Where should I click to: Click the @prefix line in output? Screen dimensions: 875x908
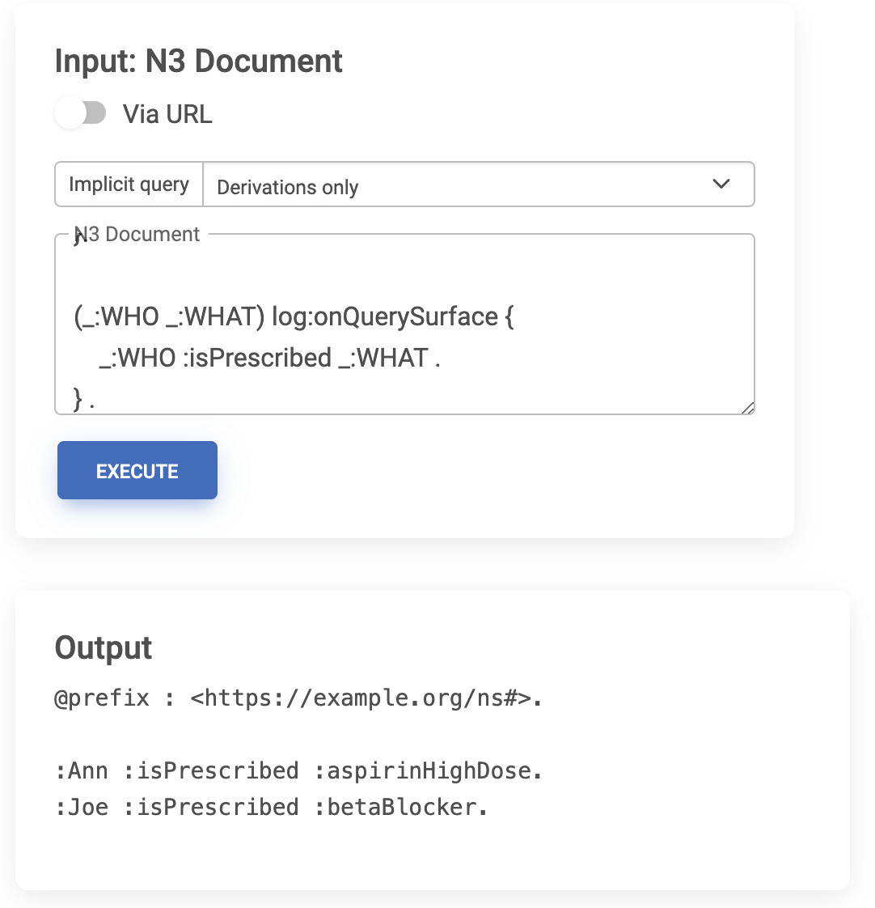pyautogui.click(x=298, y=698)
